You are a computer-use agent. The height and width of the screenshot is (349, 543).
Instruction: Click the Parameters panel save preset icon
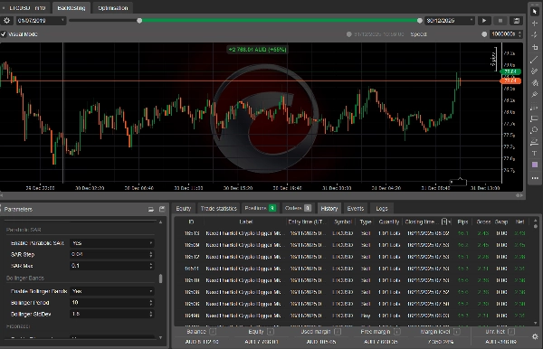[162, 209]
